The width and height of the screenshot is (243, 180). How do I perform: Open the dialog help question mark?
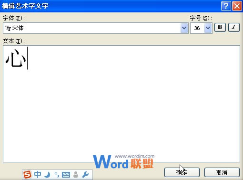tap(226, 6)
